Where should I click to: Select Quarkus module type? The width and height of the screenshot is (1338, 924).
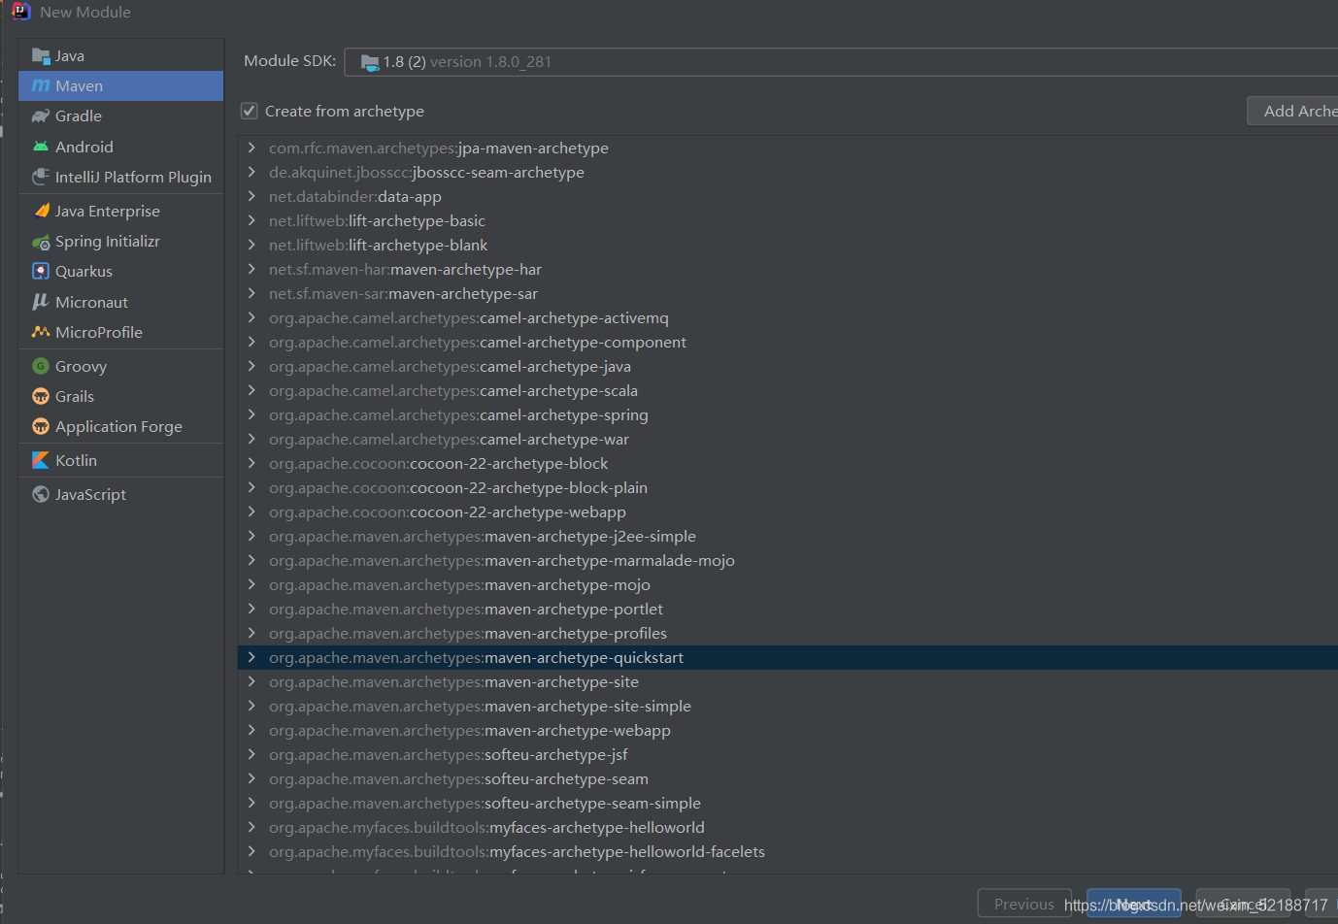pos(121,272)
